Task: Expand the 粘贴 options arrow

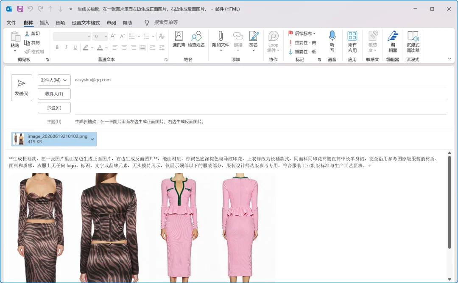Action: tap(15, 51)
